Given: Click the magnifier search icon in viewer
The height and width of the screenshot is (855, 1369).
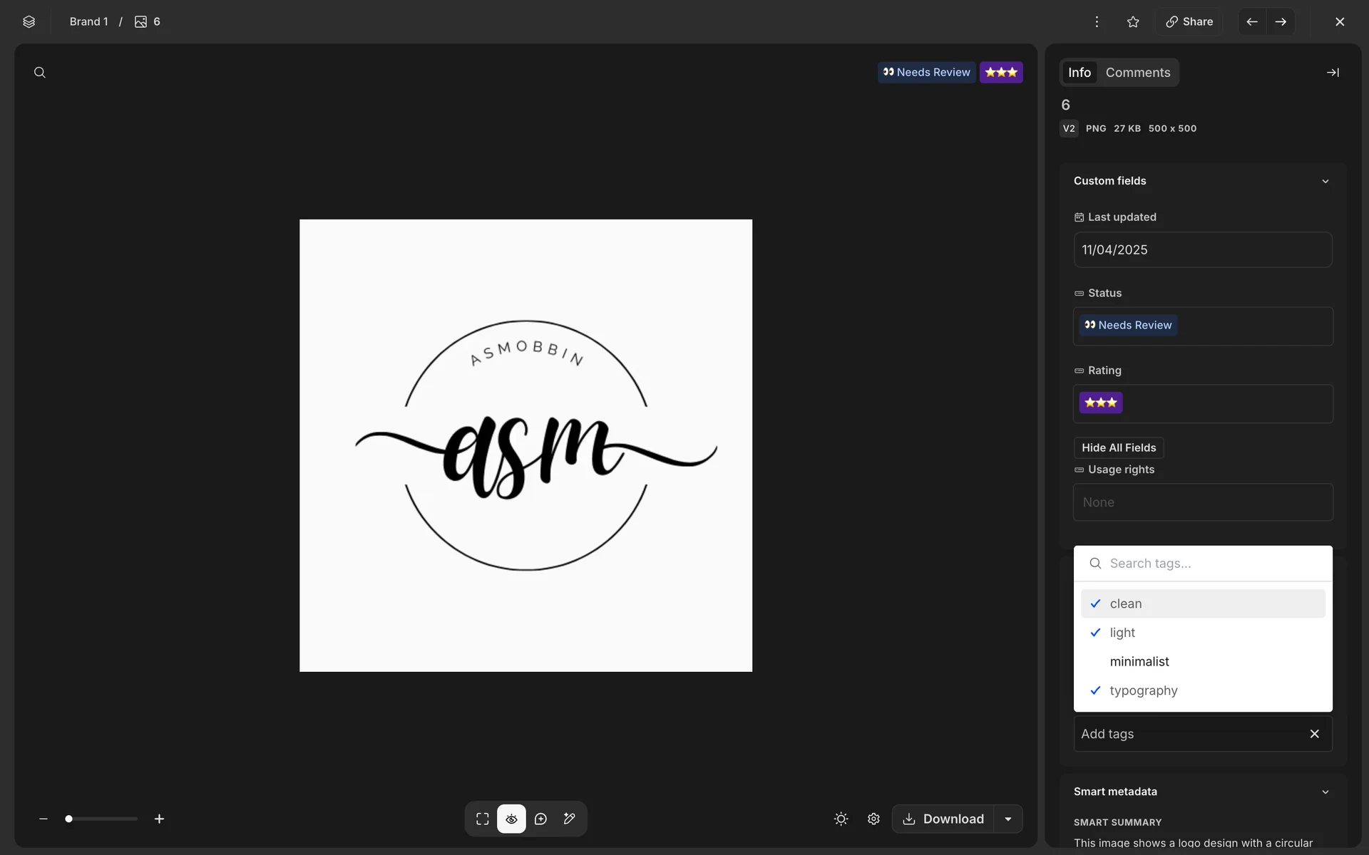Looking at the screenshot, I should 40,73.
